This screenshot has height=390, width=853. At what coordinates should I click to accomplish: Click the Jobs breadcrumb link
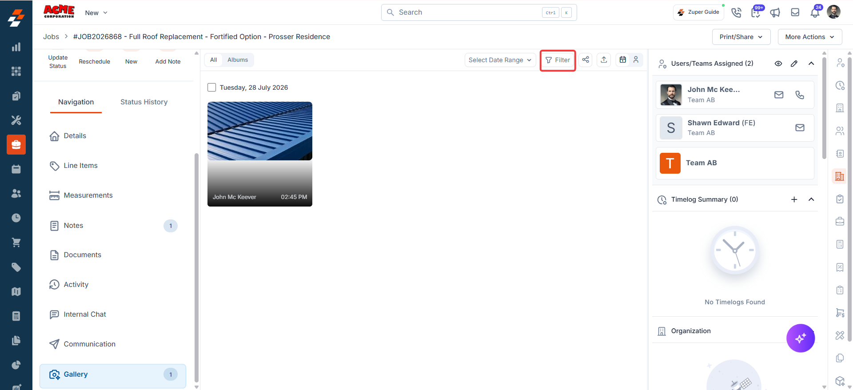click(51, 37)
